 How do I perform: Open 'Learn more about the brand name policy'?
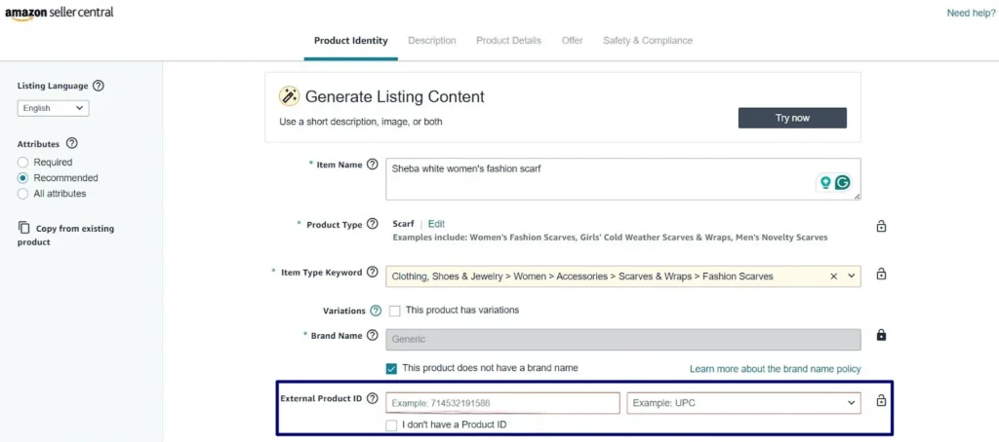776,369
